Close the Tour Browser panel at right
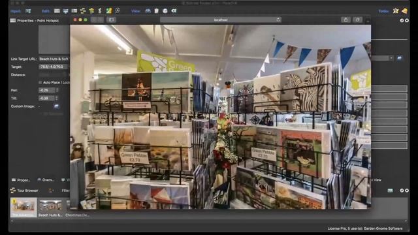 (x=406, y=191)
